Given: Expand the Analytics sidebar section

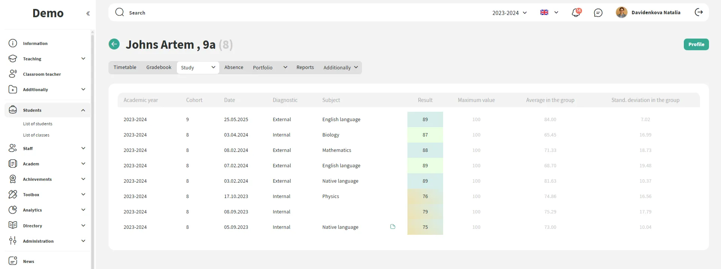Looking at the screenshot, I should [x=83, y=210].
